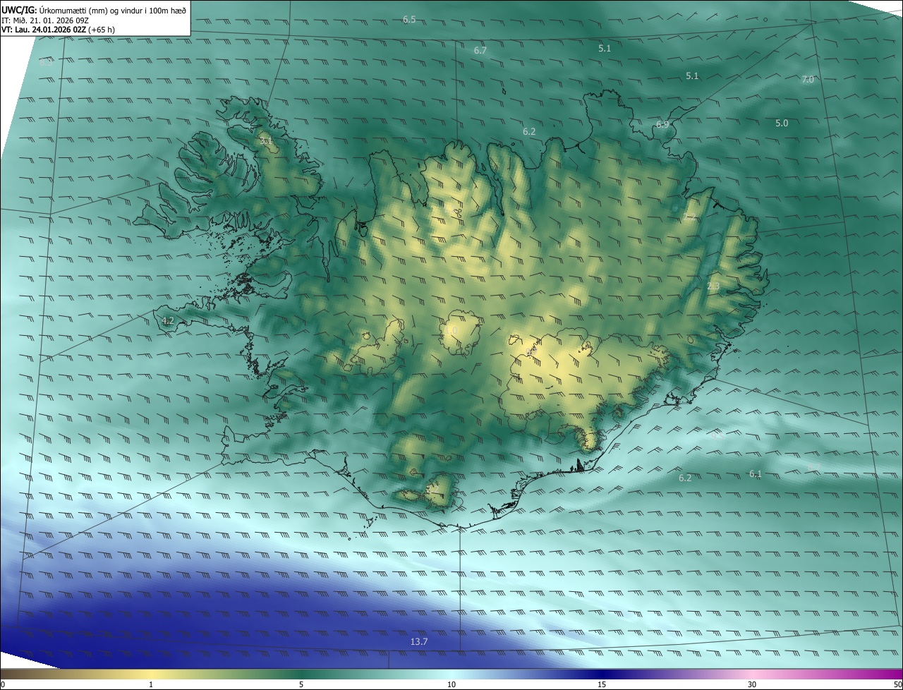Click the 13.7 value label over the dark blue band
903x690 pixels.
pyautogui.click(x=419, y=641)
